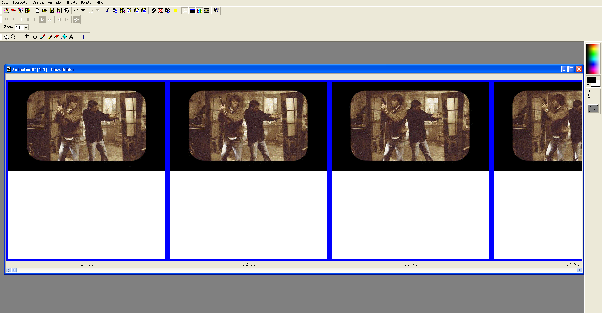Select the Text tool
Viewport: 602px width, 313px height.
71,37
